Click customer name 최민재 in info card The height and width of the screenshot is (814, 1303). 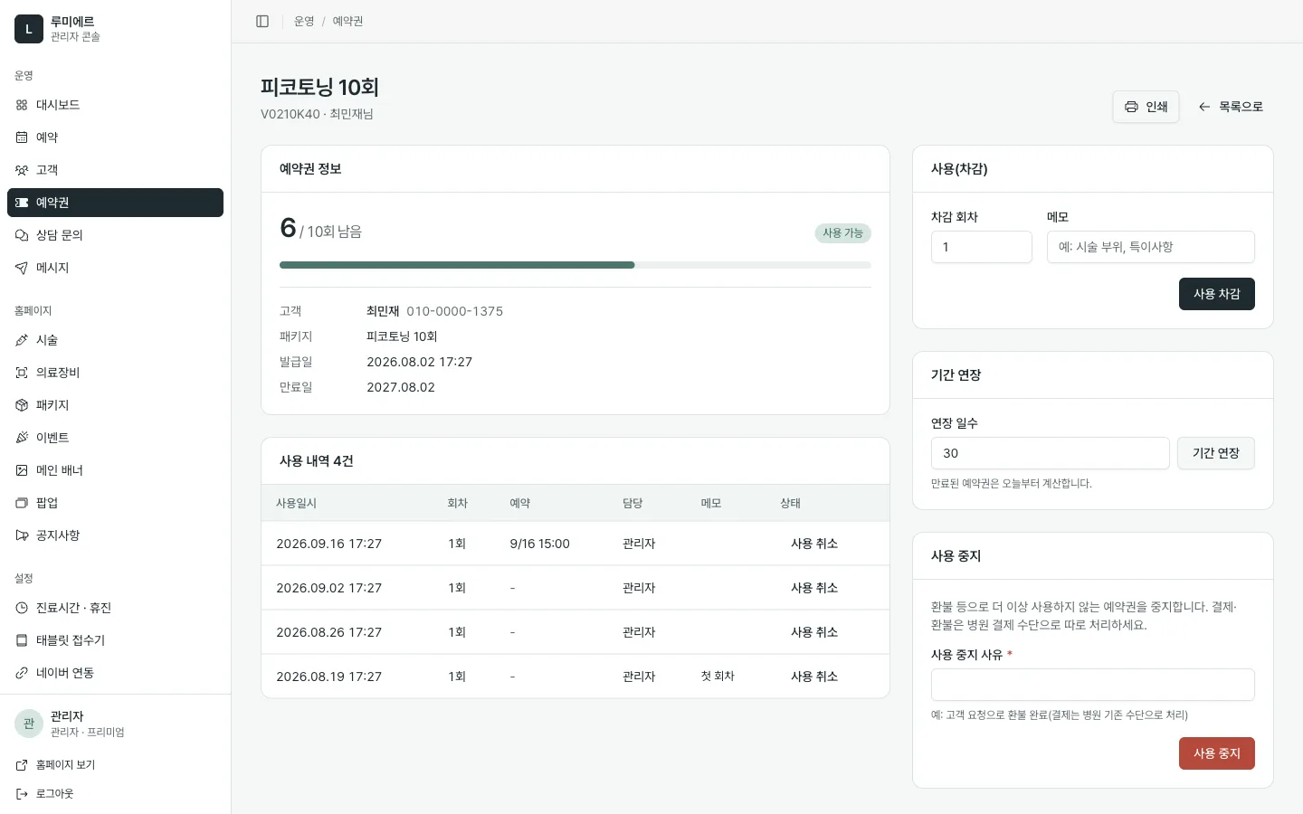(383, 311)
